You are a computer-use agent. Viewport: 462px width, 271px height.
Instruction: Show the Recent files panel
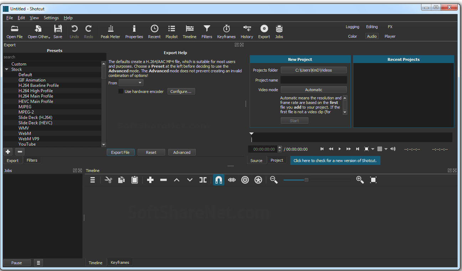pos(154,32)
